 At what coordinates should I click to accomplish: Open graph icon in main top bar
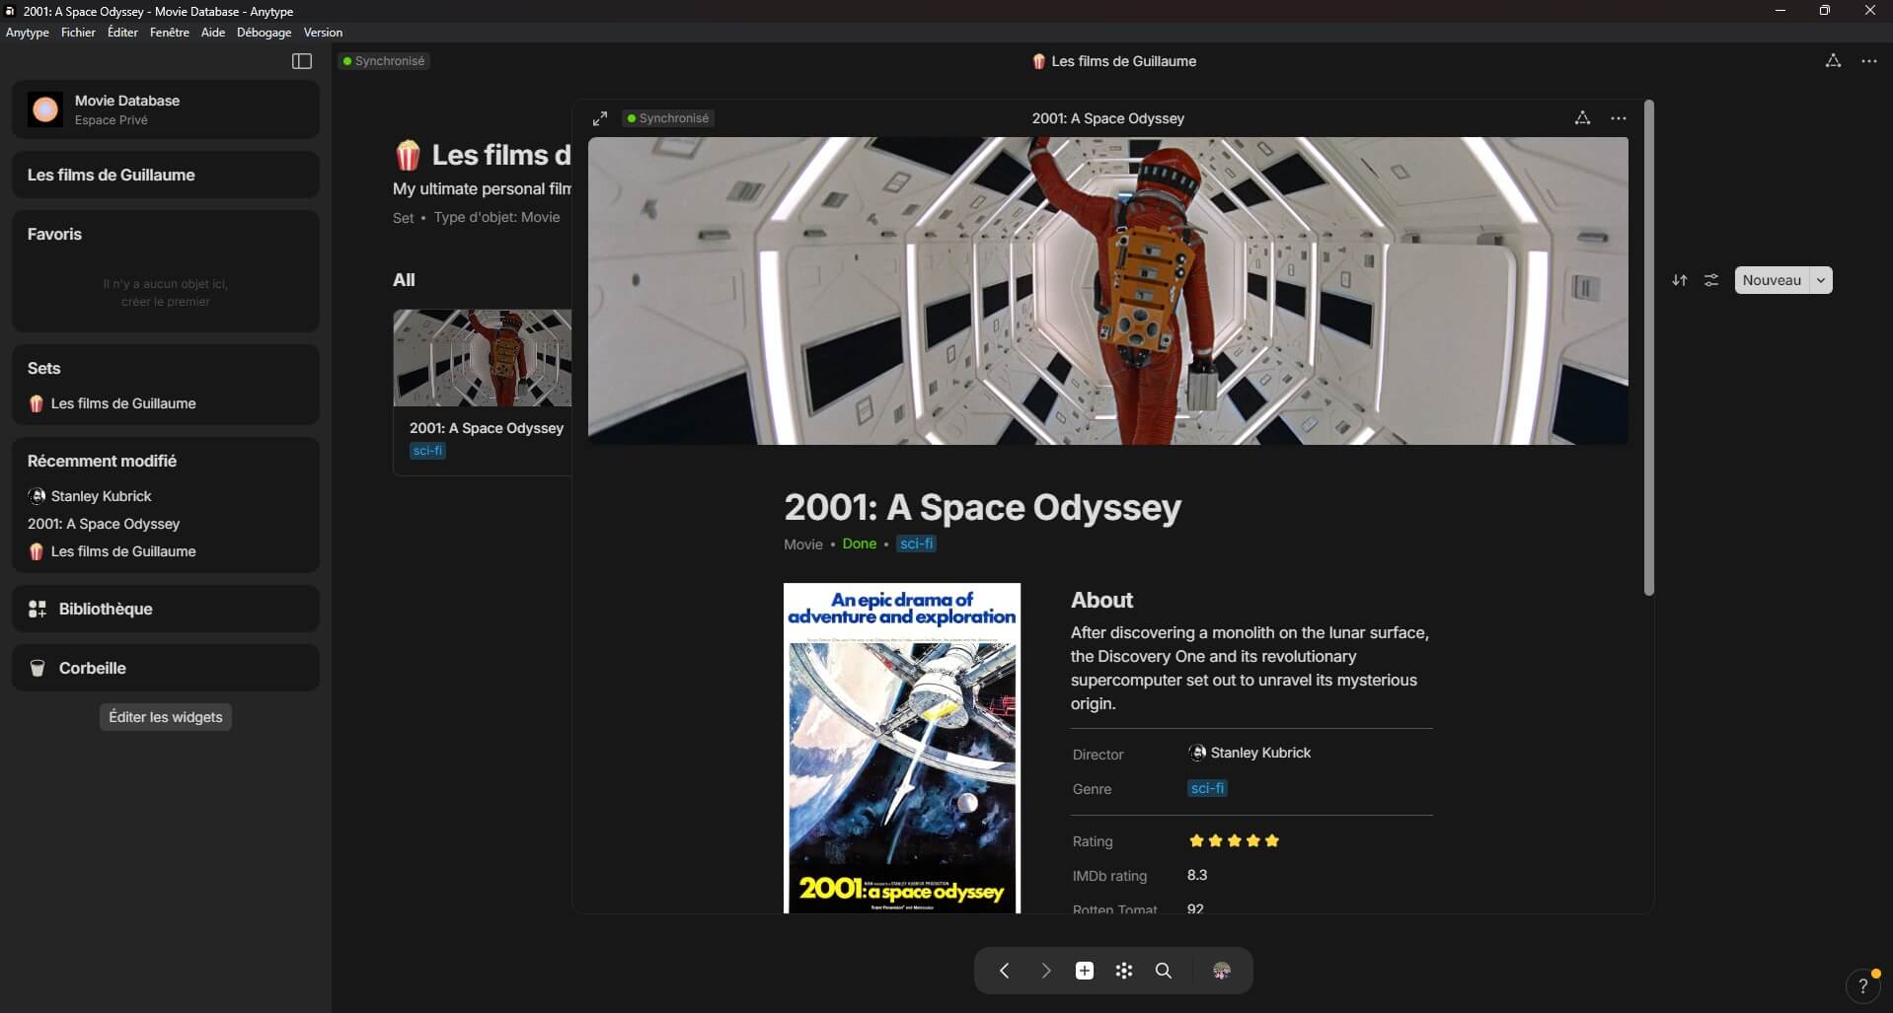coord(1833,61)
